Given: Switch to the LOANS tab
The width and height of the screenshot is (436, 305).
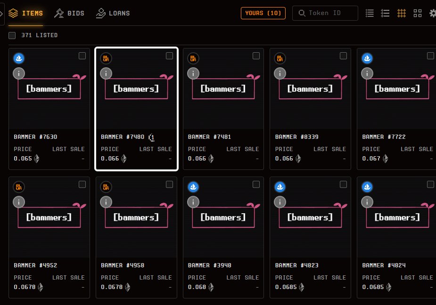Looking at the screenshot, I should pos(113,13).
